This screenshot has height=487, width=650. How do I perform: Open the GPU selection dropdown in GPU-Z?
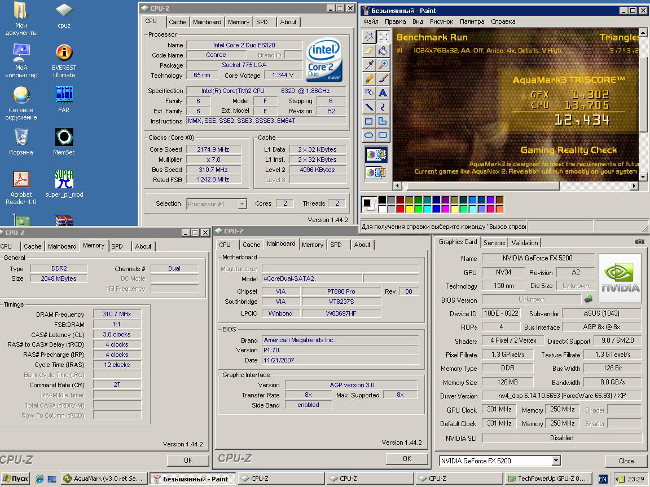click(556, 461)
